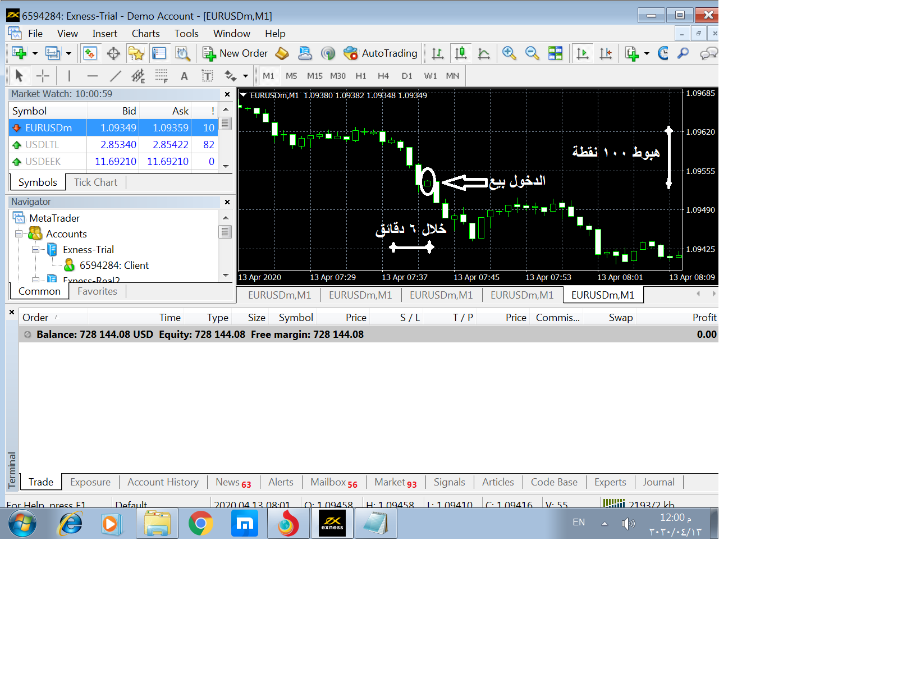Open Profiles dropdown arrow
916x687 pixels.
68,53
